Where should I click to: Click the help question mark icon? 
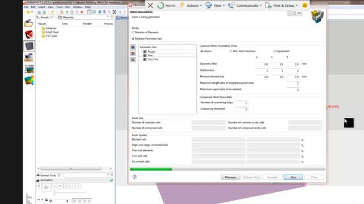134,177
